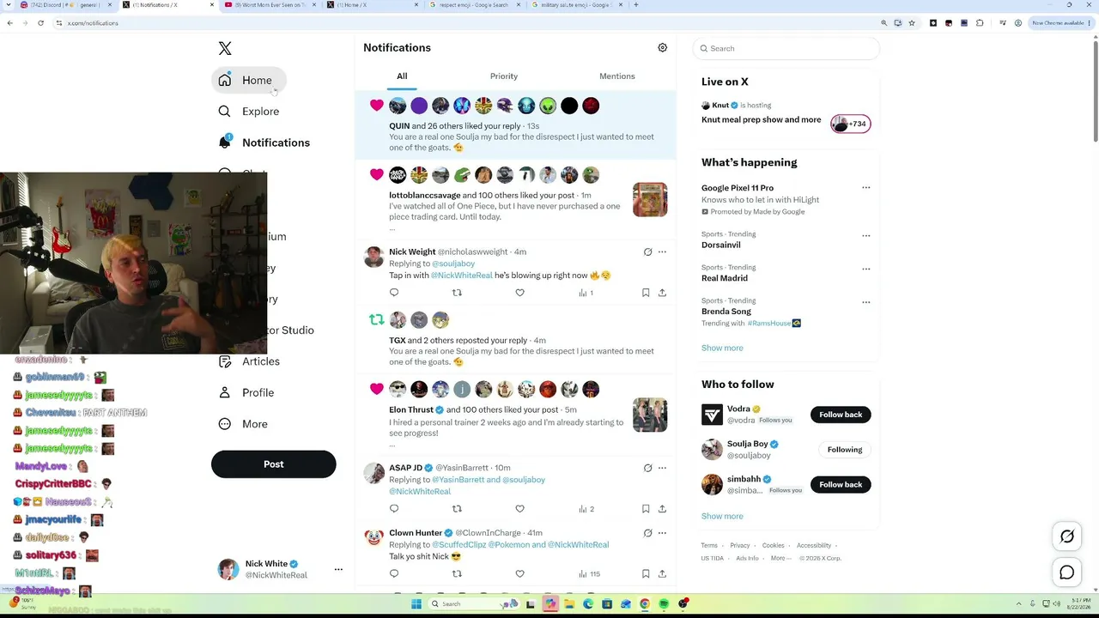Open the @NickWhiteReal mention in Nick Weight's reply
This screenshot has height=618, width=1099.
(x=462, y=276)
